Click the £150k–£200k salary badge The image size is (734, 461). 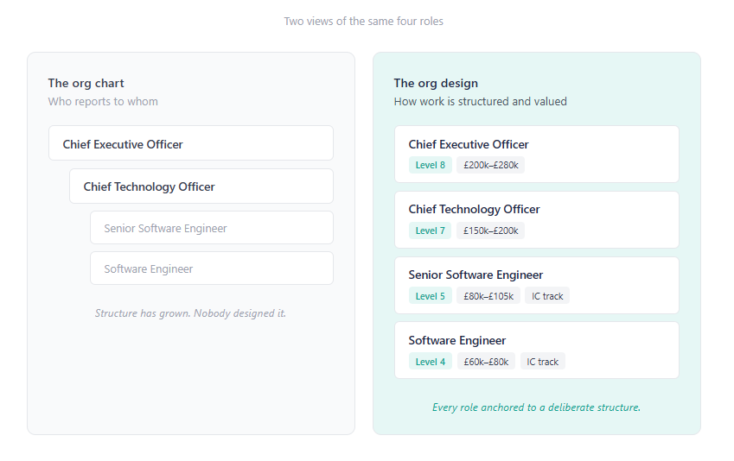pos(490,230)
